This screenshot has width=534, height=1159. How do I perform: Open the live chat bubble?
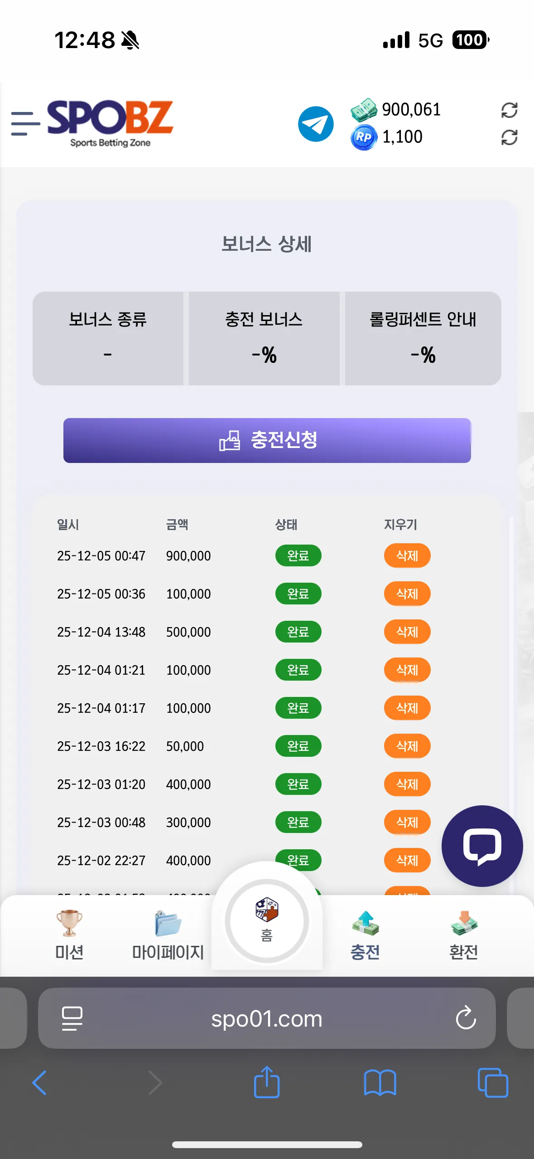(482, 846)
